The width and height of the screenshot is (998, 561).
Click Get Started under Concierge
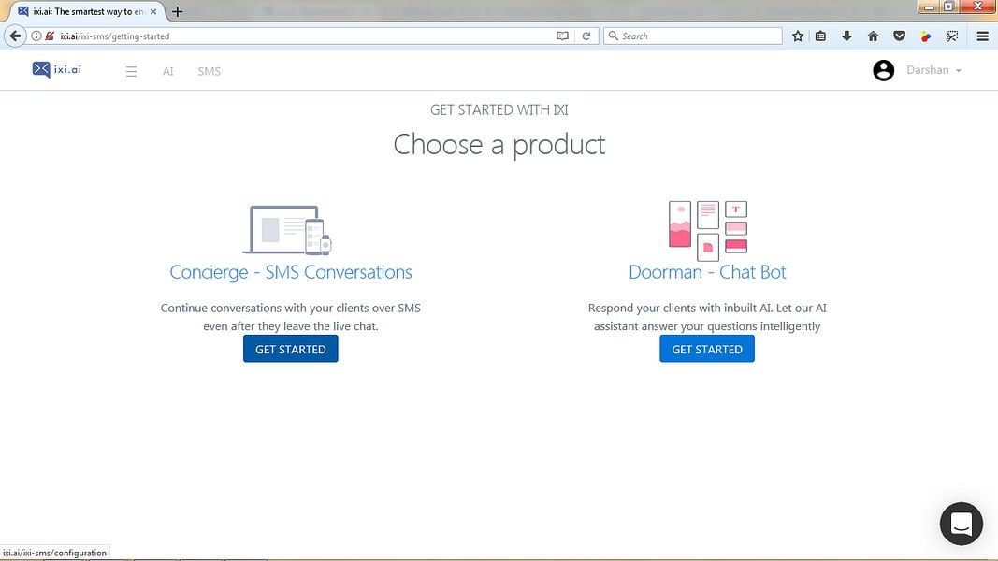click(290, 349)
